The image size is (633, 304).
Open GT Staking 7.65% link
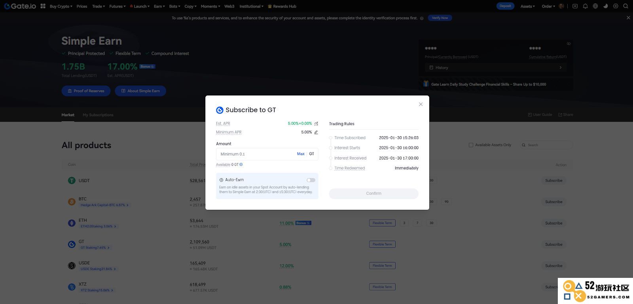[95, 248]
